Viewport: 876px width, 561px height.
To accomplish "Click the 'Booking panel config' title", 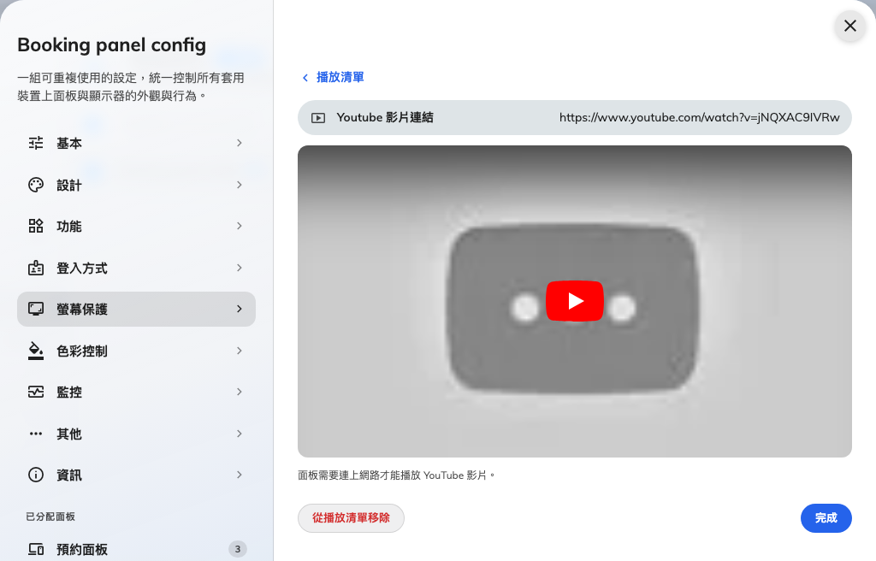I will [x=112, y=45].
